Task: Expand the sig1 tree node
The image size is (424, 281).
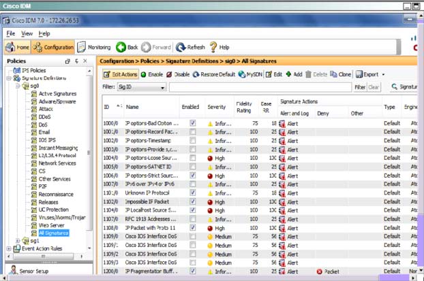Action: [x=18, y=240]
